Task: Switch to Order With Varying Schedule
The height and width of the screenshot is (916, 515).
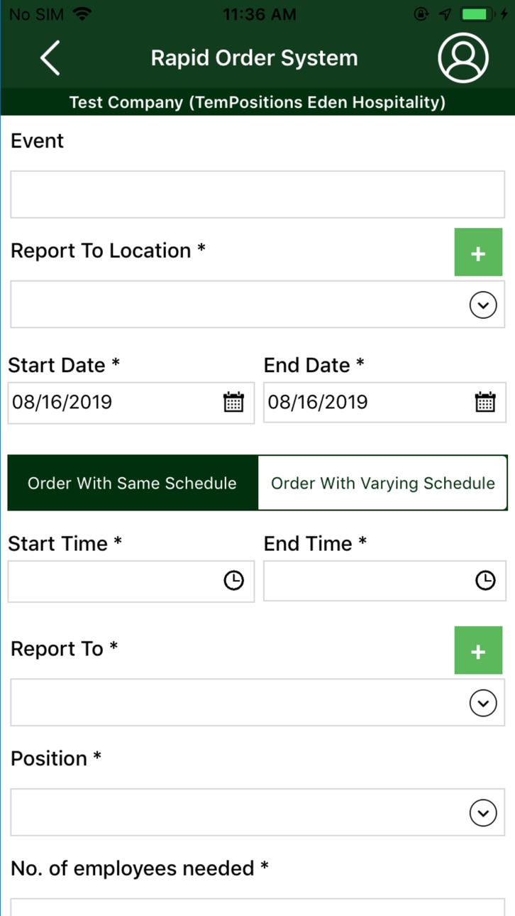Action: 383,483
